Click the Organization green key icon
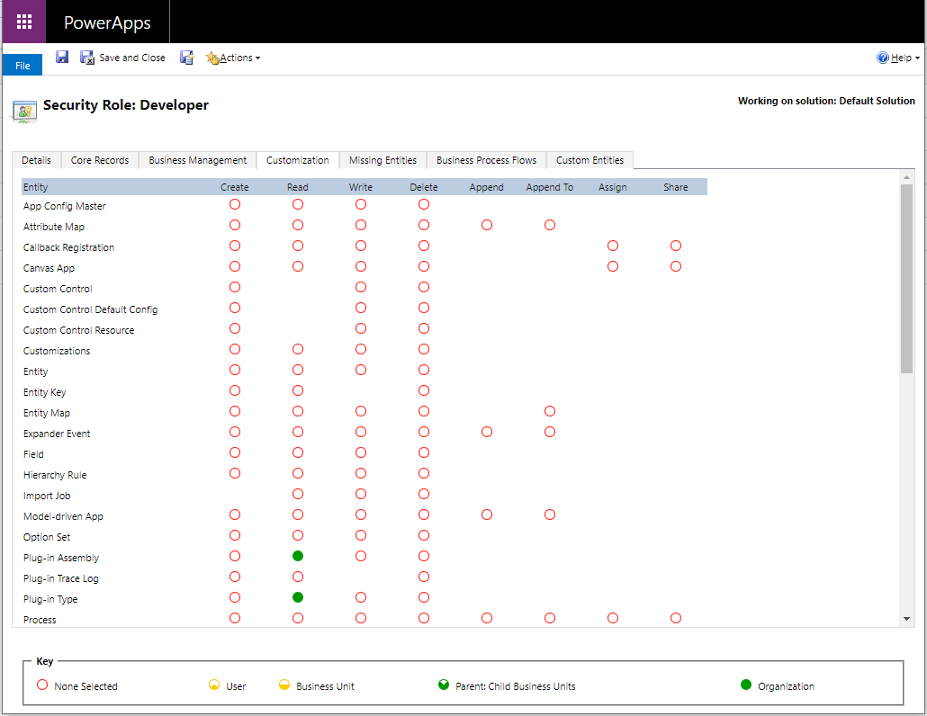The image size is (927, 716). (x=746, y=685)
